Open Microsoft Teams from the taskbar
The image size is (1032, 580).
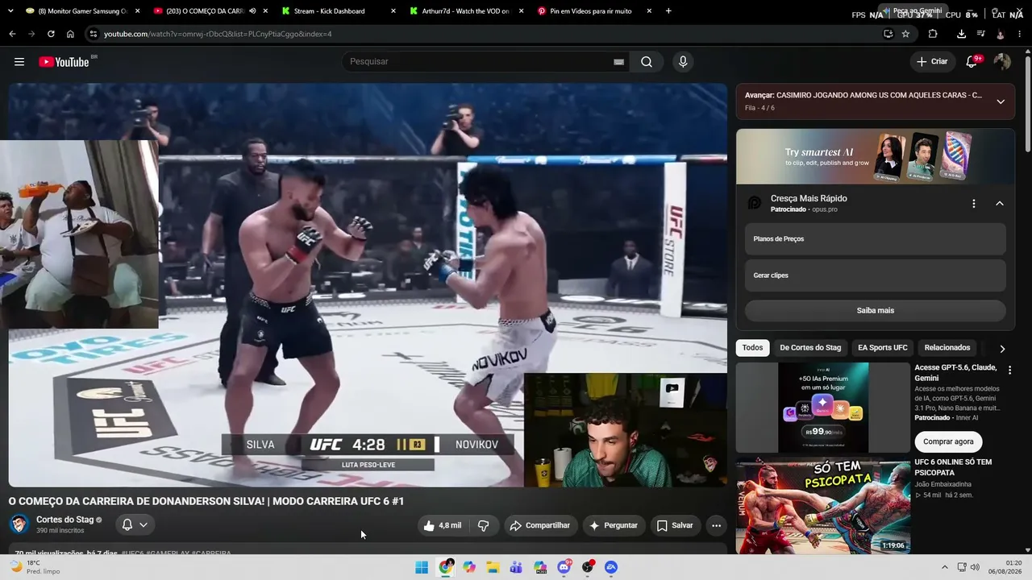click(516, 567)
